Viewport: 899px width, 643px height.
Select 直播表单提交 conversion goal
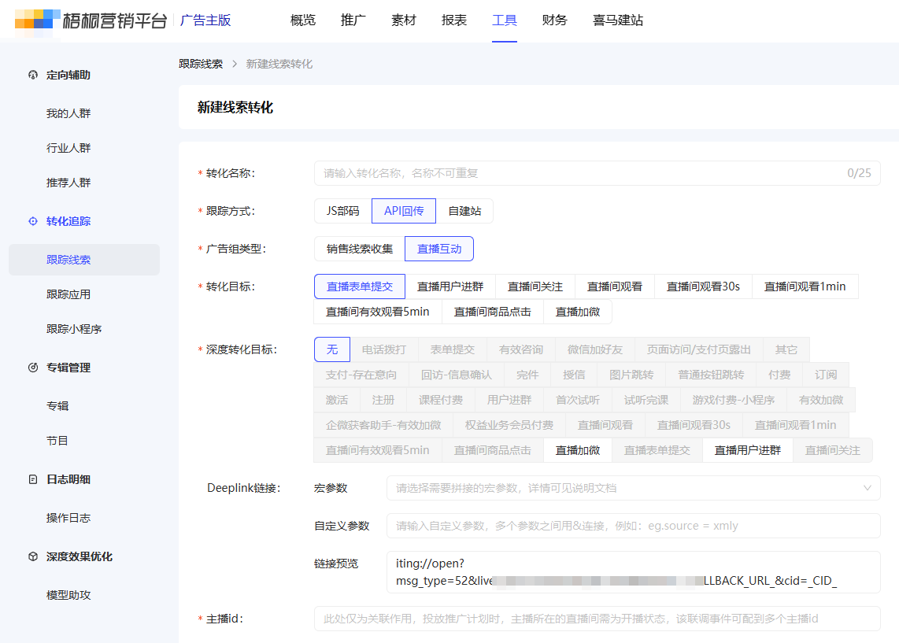360,286
